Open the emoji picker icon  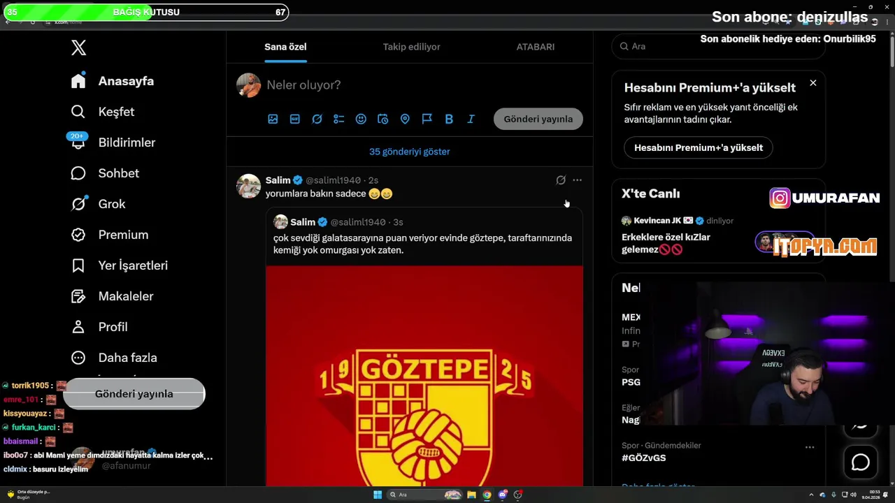[x=361, y=119]
